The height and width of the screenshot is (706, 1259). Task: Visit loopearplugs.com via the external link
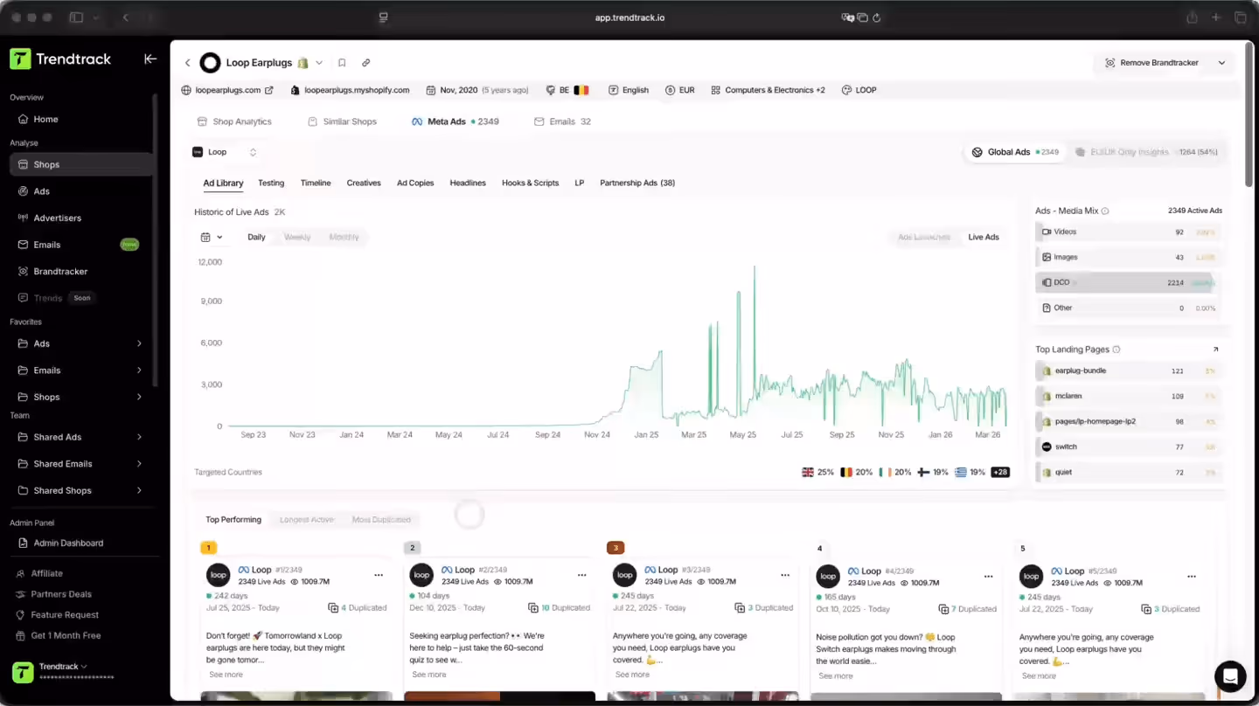[x=268, y=89]
